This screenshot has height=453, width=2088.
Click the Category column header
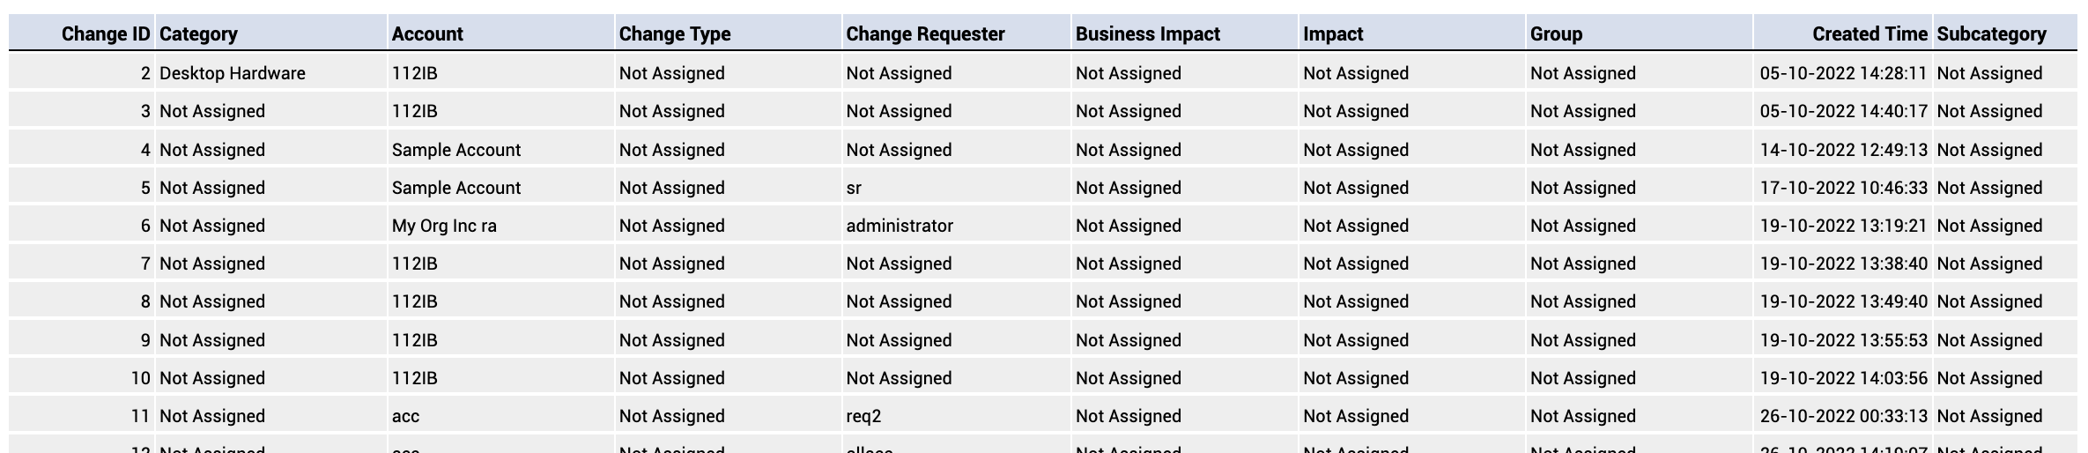[x=198, y=34]
